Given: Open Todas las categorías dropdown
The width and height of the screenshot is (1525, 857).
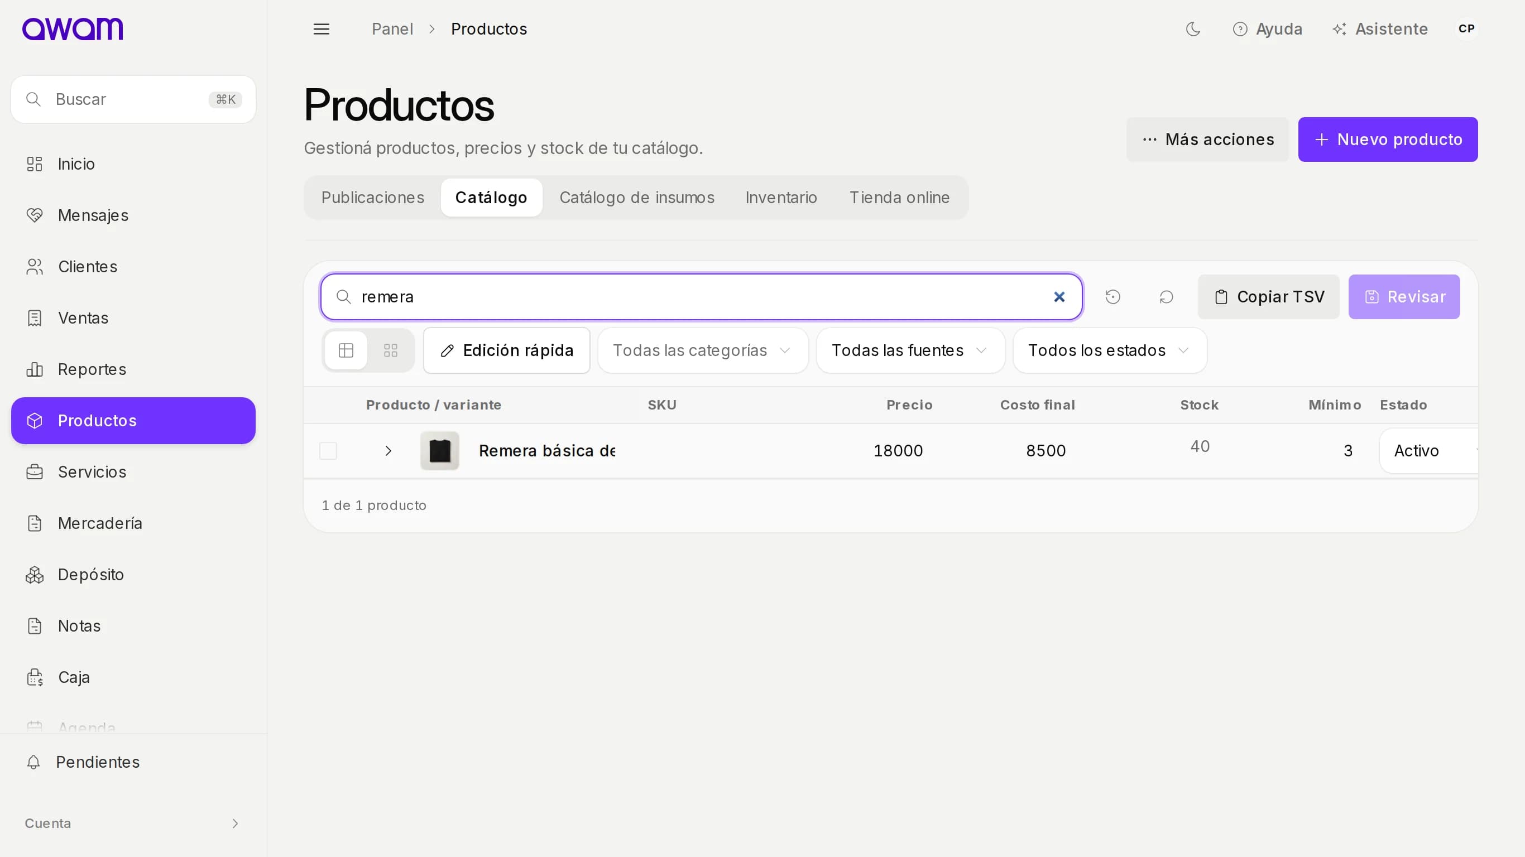Looking at the screenshot, I should (x=703, y=350).
